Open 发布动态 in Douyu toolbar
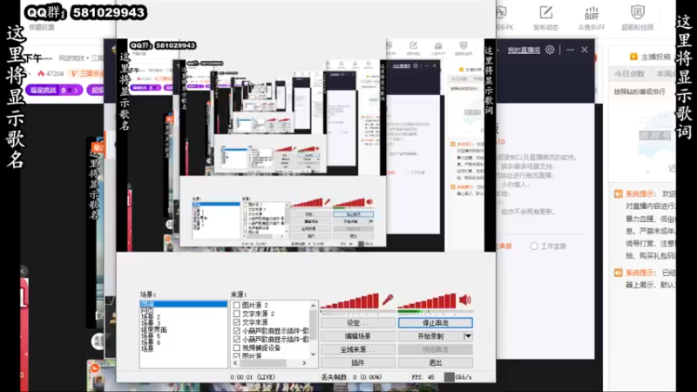This screenshot has width=697, height=392. (x=545, y=18)
